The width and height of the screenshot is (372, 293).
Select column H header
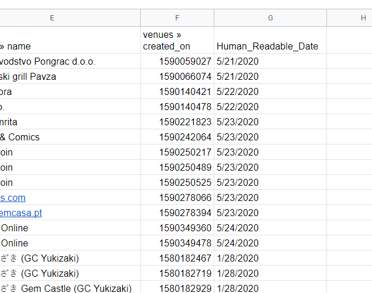(349, 17)
